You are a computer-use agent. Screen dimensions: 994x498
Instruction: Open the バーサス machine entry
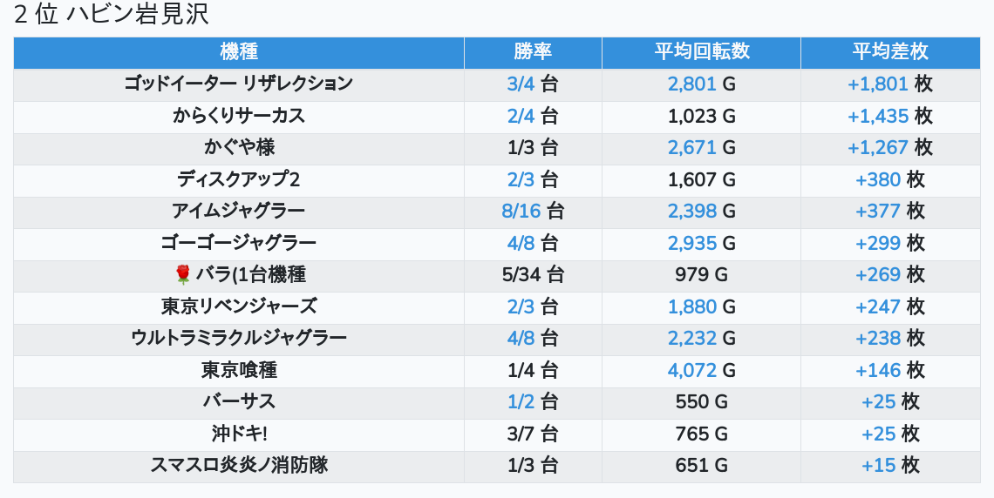click(x=238, y=402)
